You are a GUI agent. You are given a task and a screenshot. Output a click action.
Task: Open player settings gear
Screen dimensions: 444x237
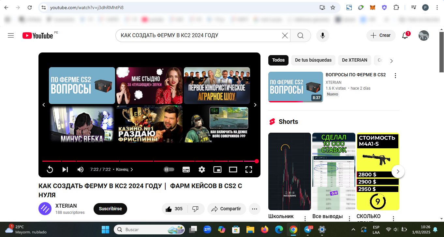coord(202,170)
